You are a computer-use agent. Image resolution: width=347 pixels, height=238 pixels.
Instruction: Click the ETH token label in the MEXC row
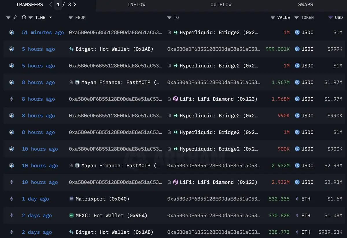click(x=306, y=215)
